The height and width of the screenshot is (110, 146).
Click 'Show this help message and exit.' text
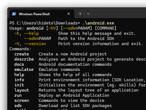coord(97,33)
